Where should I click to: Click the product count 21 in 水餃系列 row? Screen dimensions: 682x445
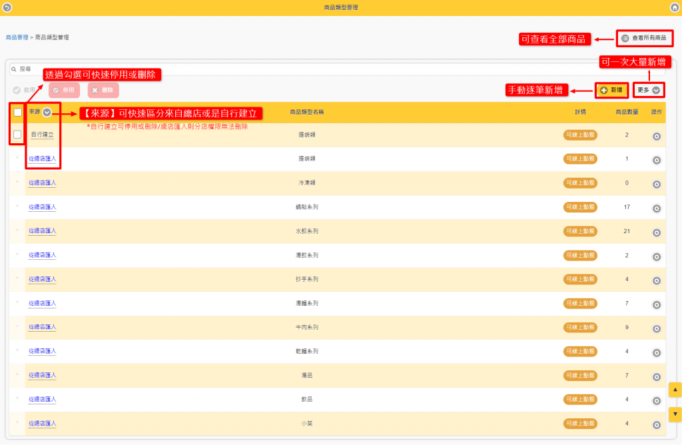click(x=626, y=231)
